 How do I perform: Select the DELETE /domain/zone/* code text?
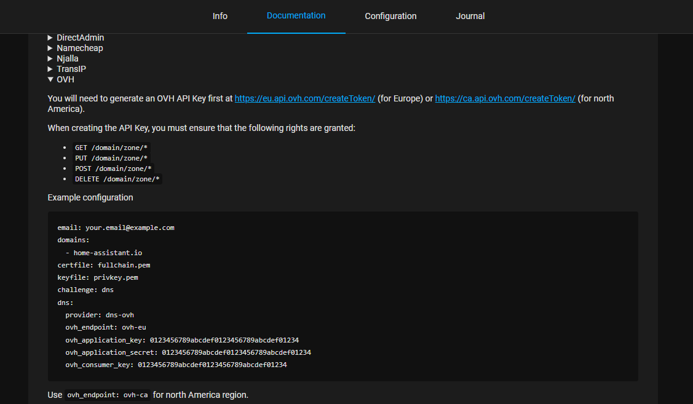[x=117, y=179]
